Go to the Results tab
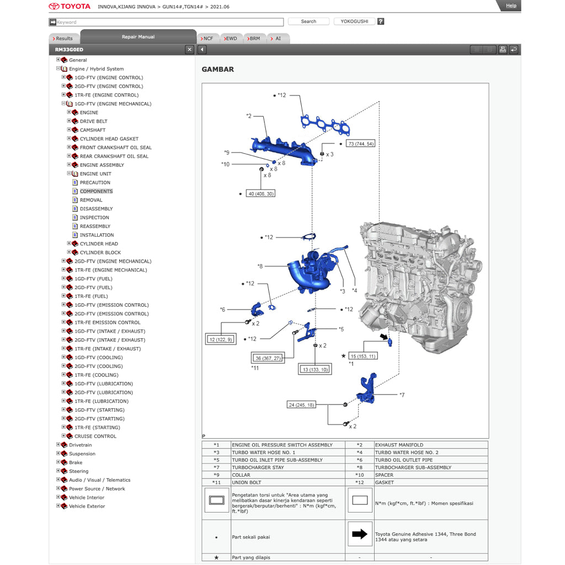The width and height of the screenshot is (565, 565). point(63,39)
